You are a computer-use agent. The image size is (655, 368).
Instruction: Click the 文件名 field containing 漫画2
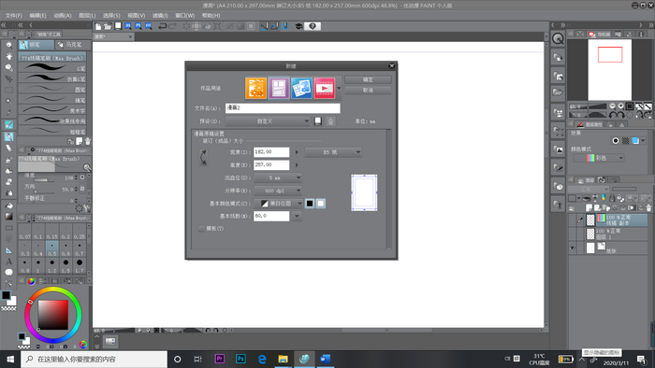click(x=283, y=108)
